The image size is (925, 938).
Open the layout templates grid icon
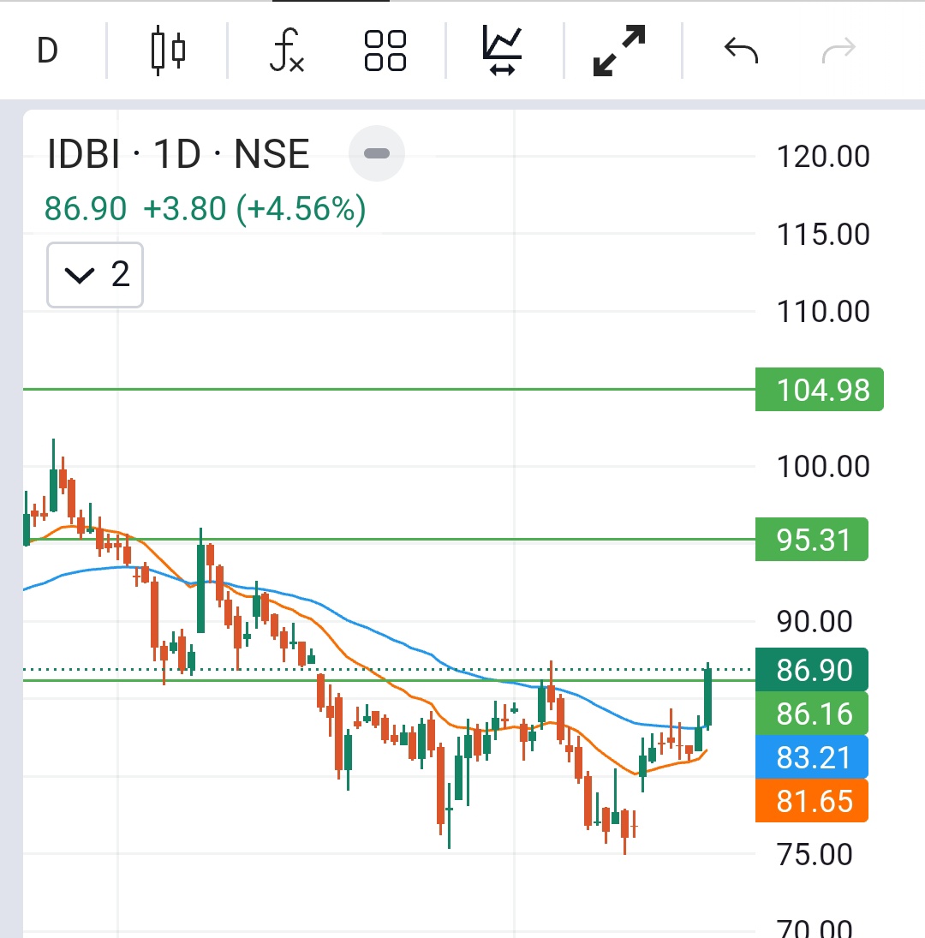[x=385, y=51]
